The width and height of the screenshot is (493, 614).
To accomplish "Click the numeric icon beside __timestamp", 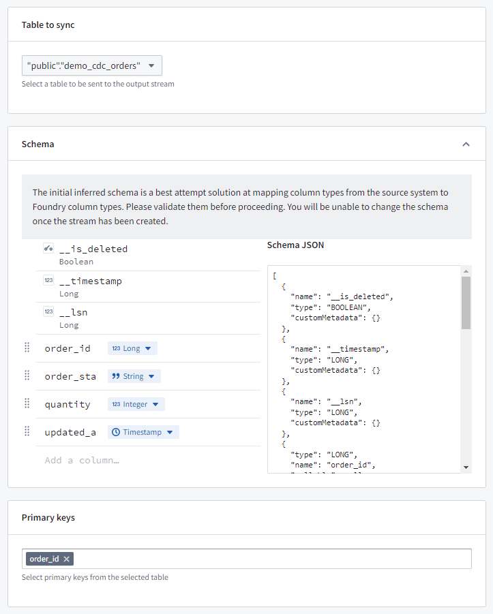I will [x=48, y=280].
